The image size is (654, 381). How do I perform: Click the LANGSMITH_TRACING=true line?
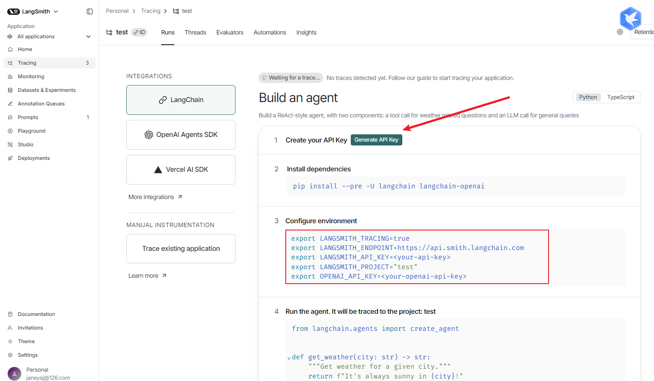pyautogui.click(x=350, y=239)
